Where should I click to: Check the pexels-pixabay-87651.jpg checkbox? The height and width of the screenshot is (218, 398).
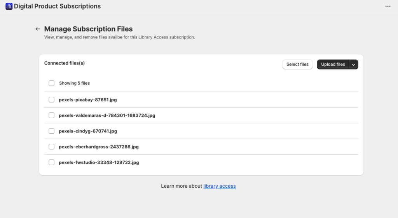52,100
